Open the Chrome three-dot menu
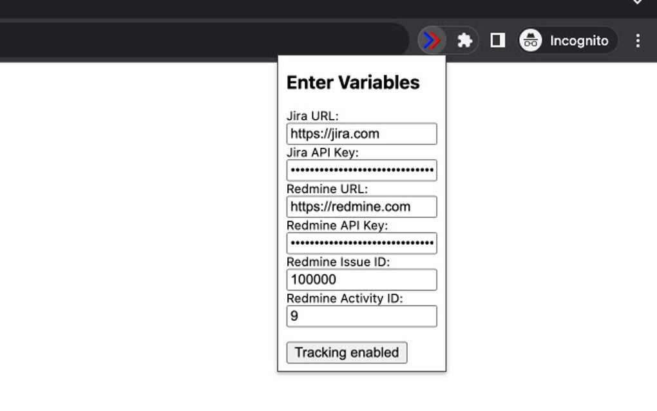The width and height of the screenshot is (657, 411). pos(638,41)
